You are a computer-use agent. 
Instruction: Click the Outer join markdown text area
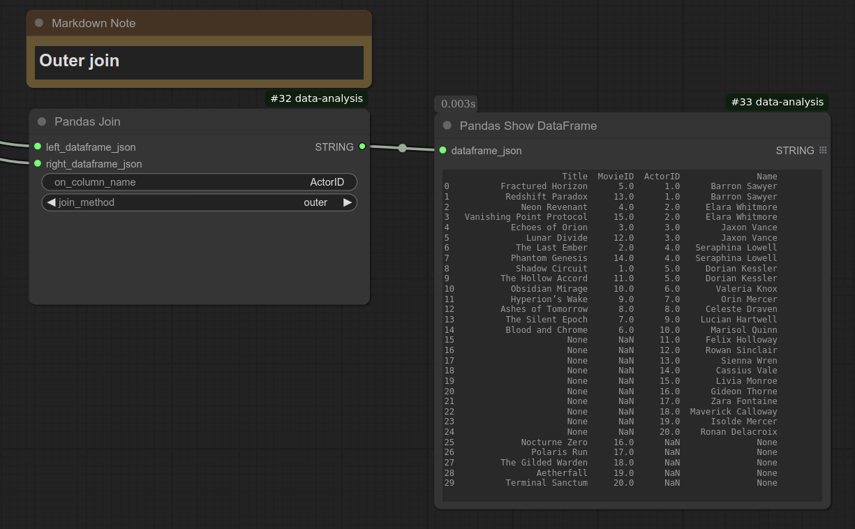(199, 63)
